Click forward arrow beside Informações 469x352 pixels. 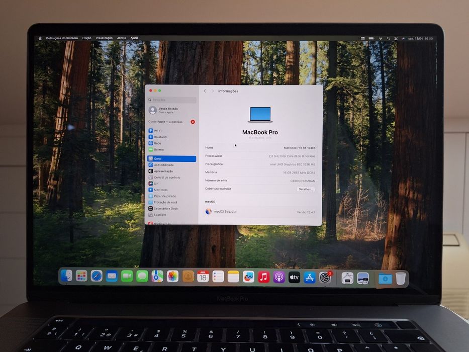pyautogui.click(x=213, y=91)
